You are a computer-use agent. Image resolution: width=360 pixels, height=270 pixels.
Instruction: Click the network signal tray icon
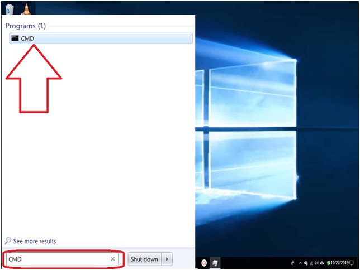click(311, 263)
